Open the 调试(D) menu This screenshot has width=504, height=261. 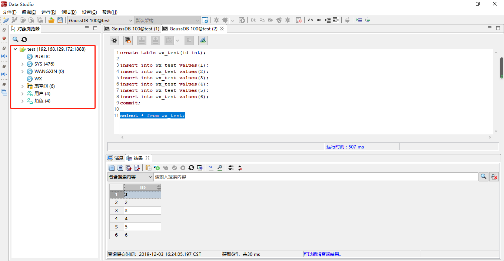pyautogui.click(x=69, y=12)
